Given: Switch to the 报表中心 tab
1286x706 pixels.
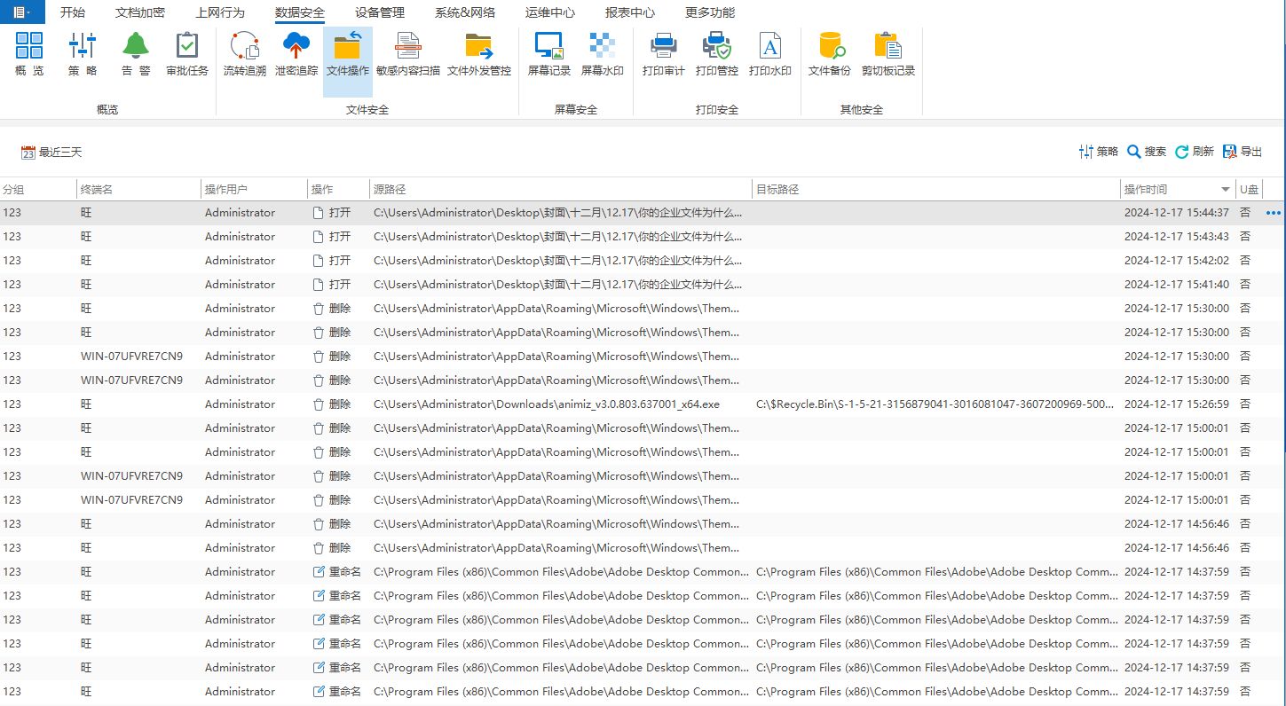Looking at the screenshot, I should (x=629, y=13).
